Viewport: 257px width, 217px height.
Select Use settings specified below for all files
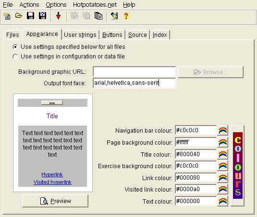point(69,47)
